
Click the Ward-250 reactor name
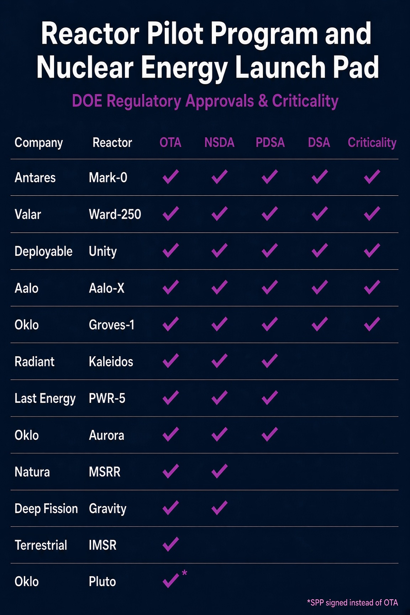pyautogui.click(x=115, y=214)
